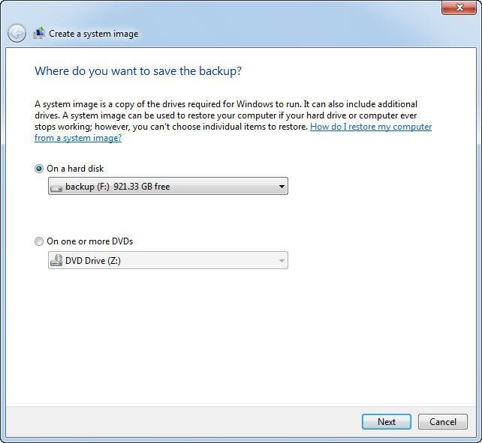Expand the DVD drive dropdown arrow
The height and width of the screenshot is (443, 482).
tap(282, 261)
